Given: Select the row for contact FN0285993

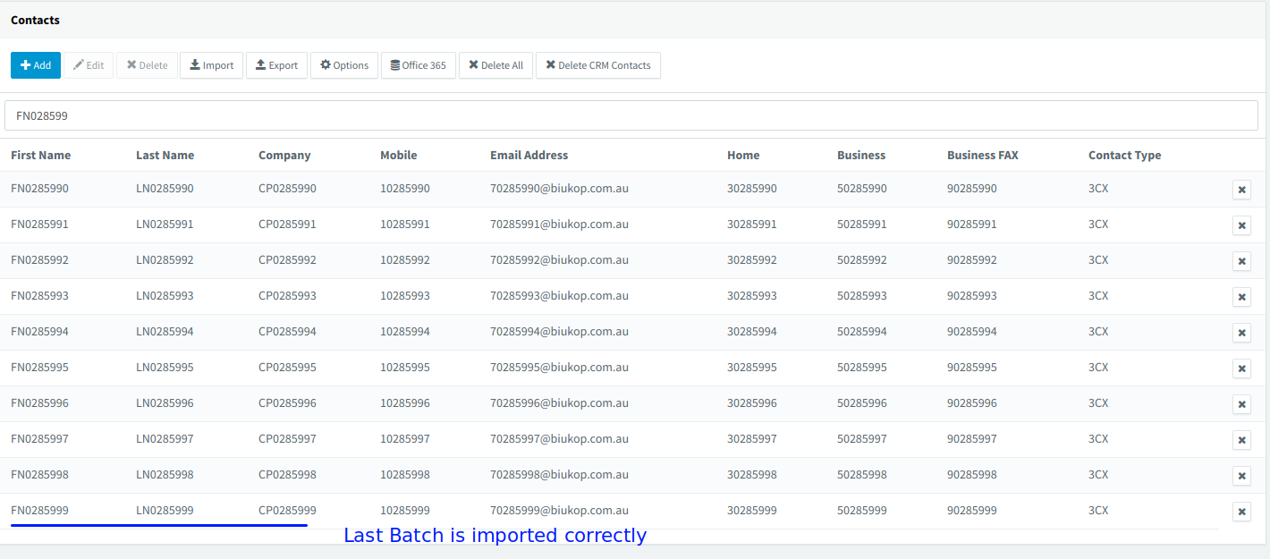Looking at the screenshot, I should [x=39, y=296].
